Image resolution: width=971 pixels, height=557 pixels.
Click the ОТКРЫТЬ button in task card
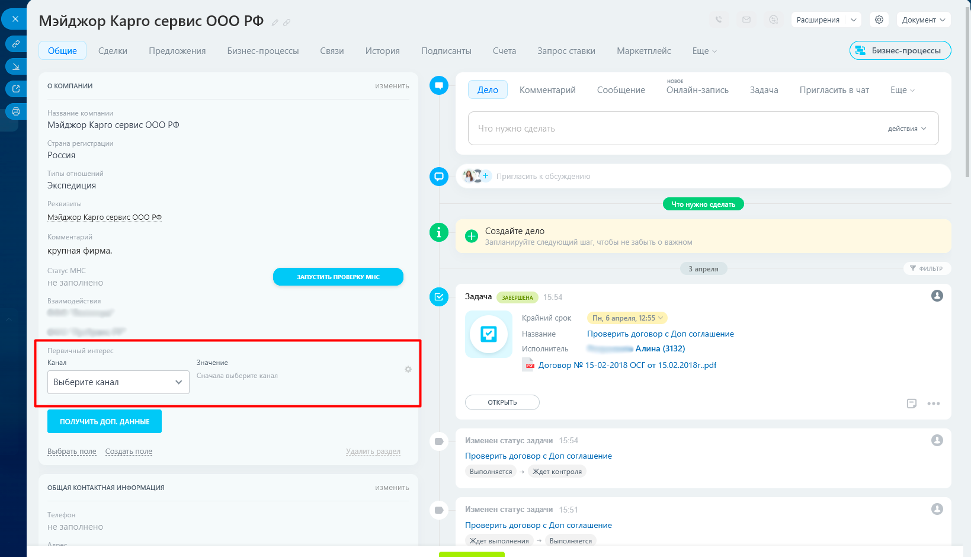point(502,402)
